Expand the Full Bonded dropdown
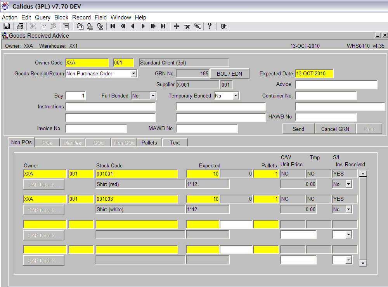Viewport: 388px width, 287px height. click(x=153, y=96)
